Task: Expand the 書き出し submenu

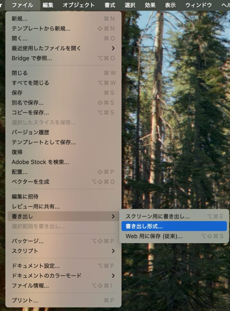Action: point(63,216)
